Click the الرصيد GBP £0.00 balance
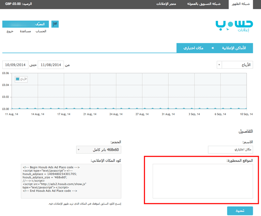Image resolution: width=261 pixels, height=216 pixels. coord(18,4)
